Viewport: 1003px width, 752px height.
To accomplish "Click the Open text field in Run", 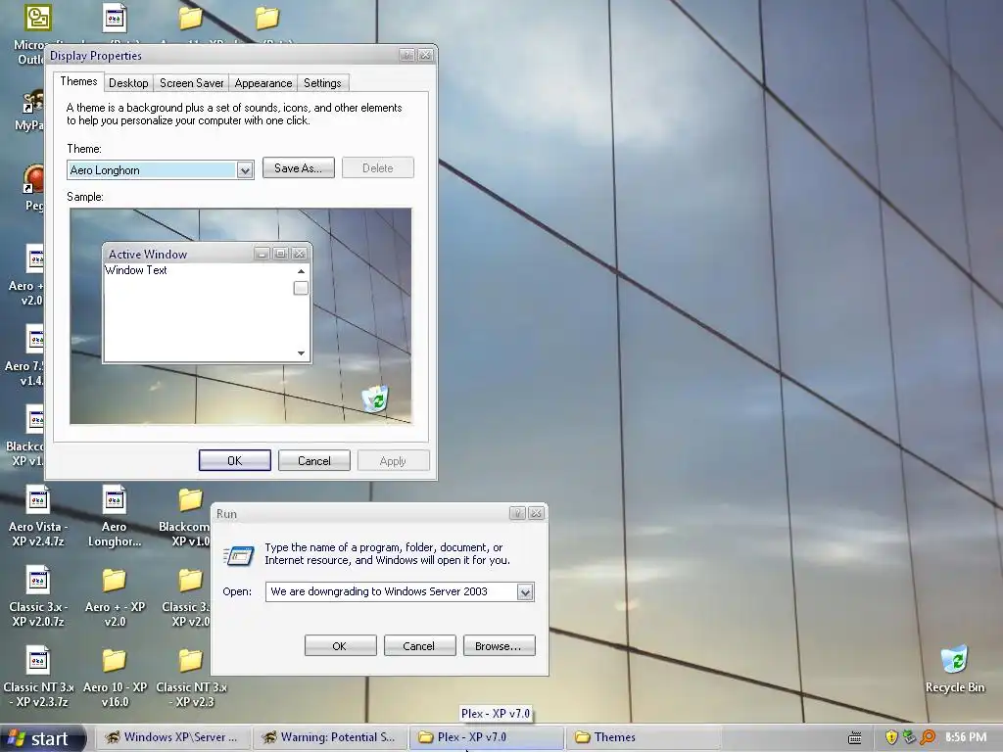I will [392, 591].
